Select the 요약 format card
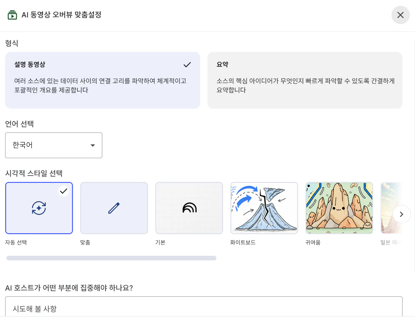Image resolution: width=415 pixels, height=319 pixels. tap(305, 80)
